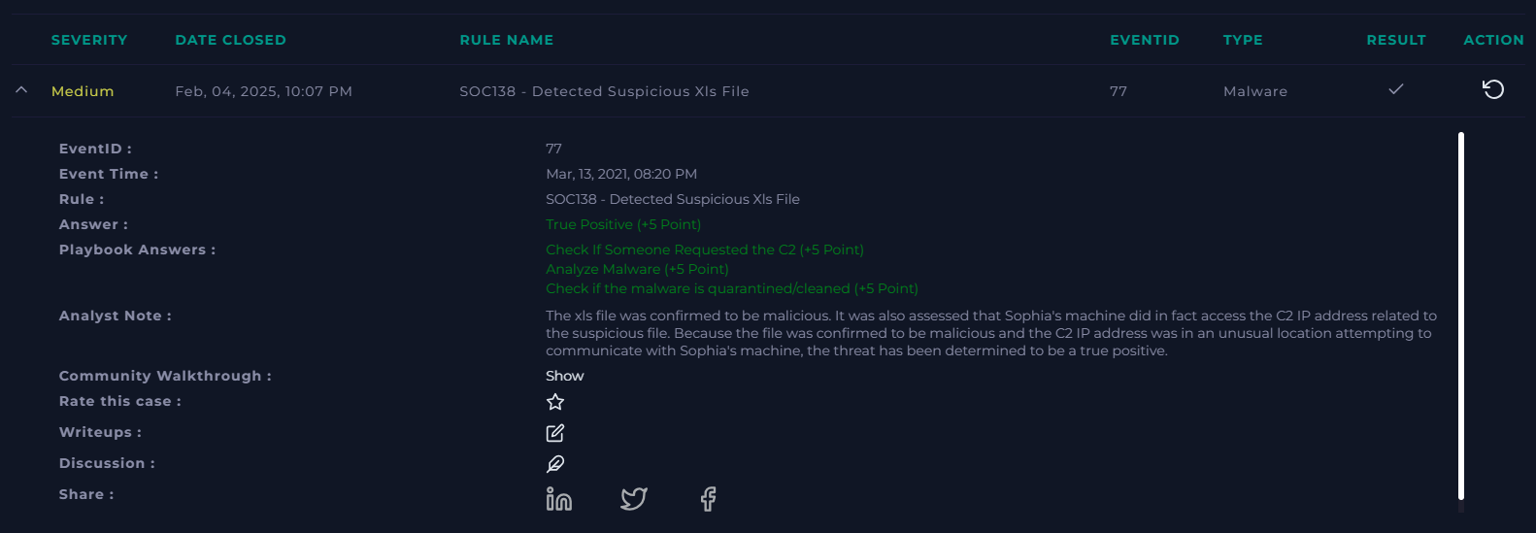Share the case on Facebook

click(709, 499)
